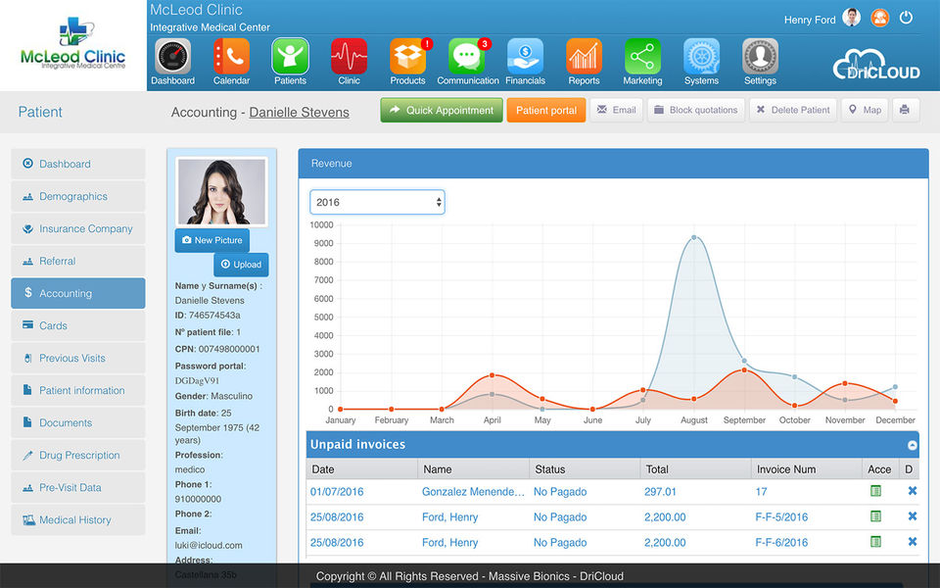
Task: Click the F-F-5/2016 invoice number
Action: [781, 517]
